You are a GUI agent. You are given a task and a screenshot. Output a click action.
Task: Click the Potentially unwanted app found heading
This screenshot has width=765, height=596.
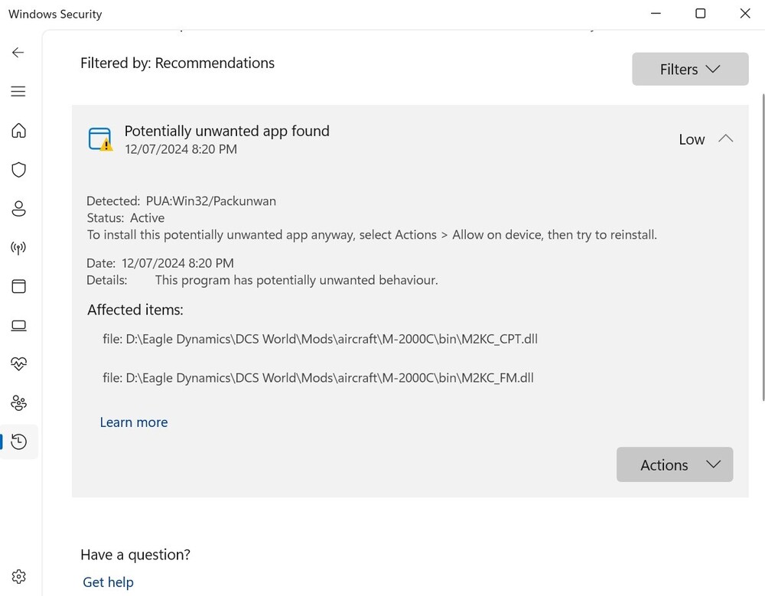226,131
